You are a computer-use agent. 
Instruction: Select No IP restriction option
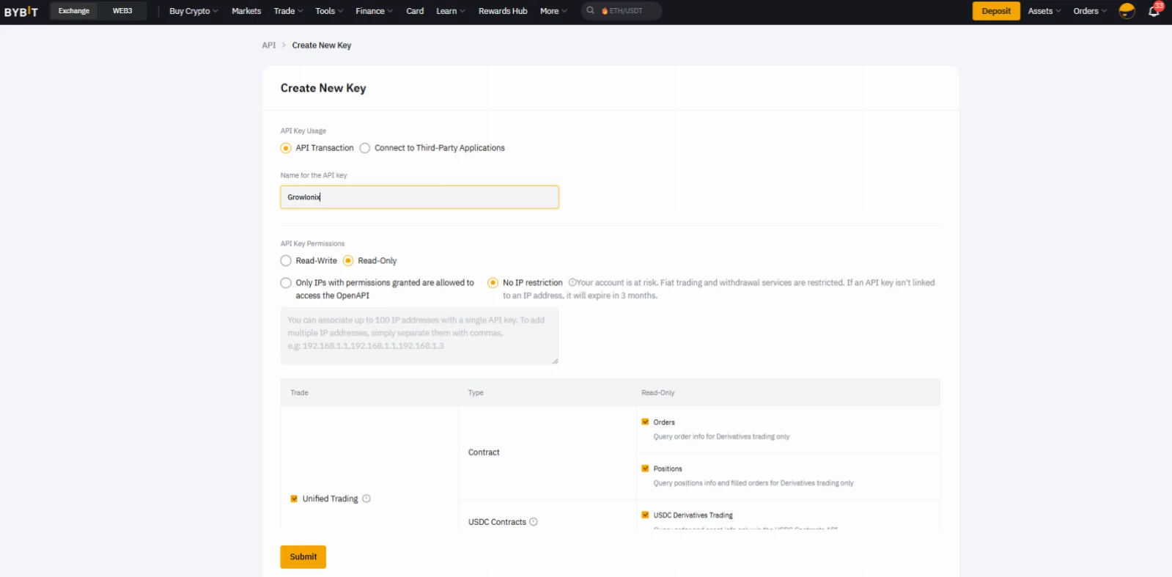[493, 283]
